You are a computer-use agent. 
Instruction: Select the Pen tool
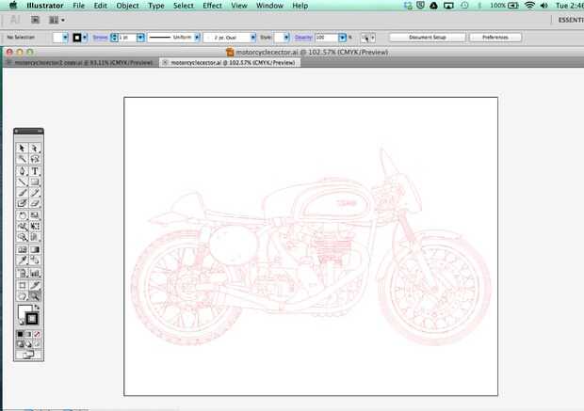(23, 171)
